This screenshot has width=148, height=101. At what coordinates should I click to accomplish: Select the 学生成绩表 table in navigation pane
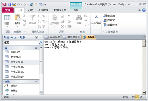(21, 62)
